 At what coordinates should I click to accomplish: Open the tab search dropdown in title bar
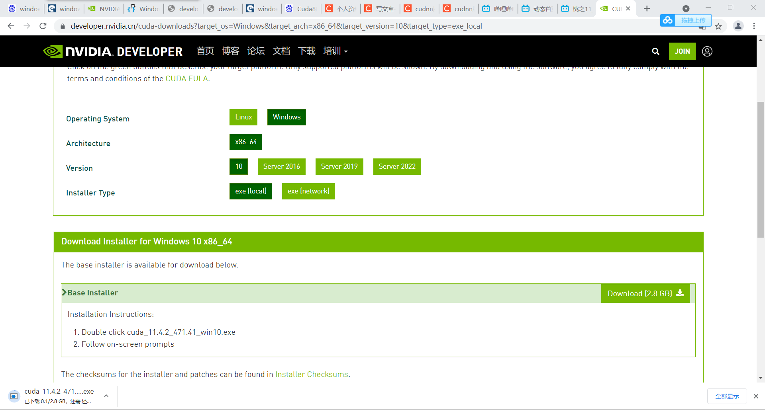pos(686,8)
